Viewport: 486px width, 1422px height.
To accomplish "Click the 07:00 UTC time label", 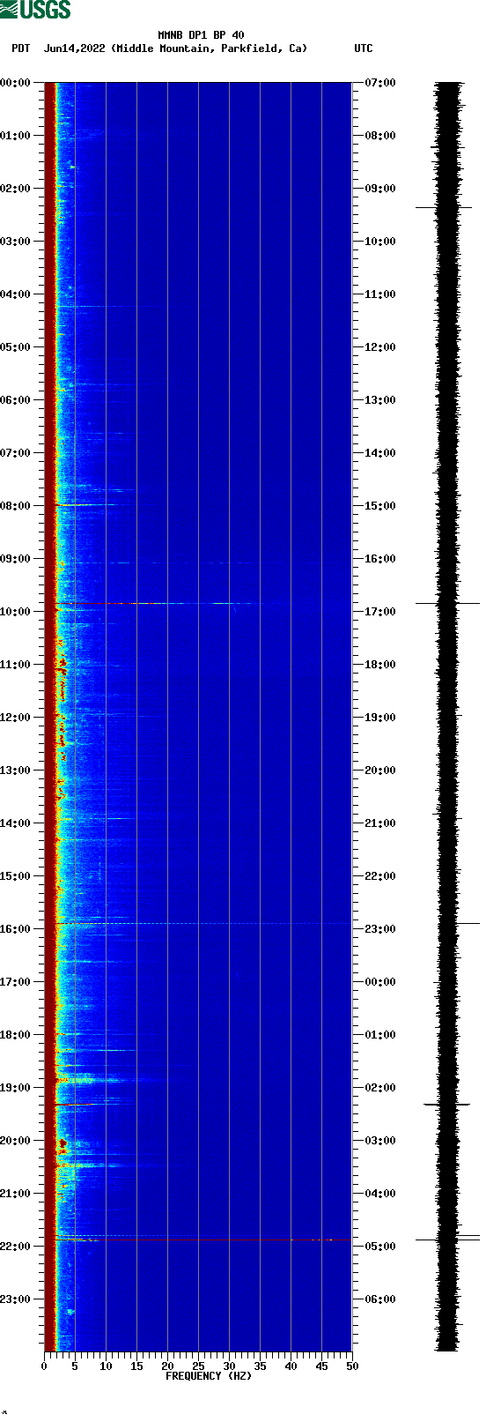I will tap(380, 83).
